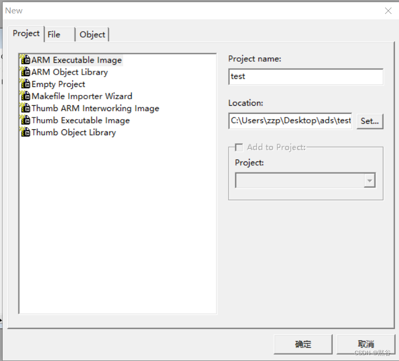Switch to the Project tab
This screenshot has width=399, height=361.
click(x=26, y=33)
